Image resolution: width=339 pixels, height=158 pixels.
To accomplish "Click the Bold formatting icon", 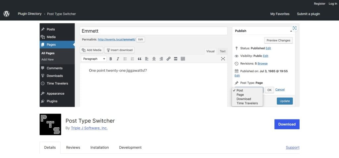I will (x=111, y=59).
